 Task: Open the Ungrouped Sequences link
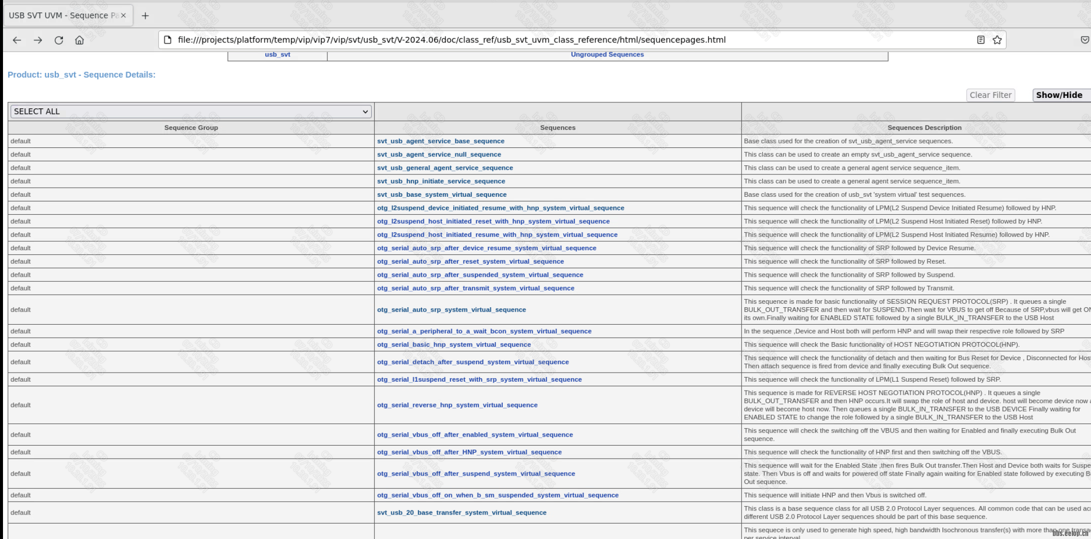point(607,54)
